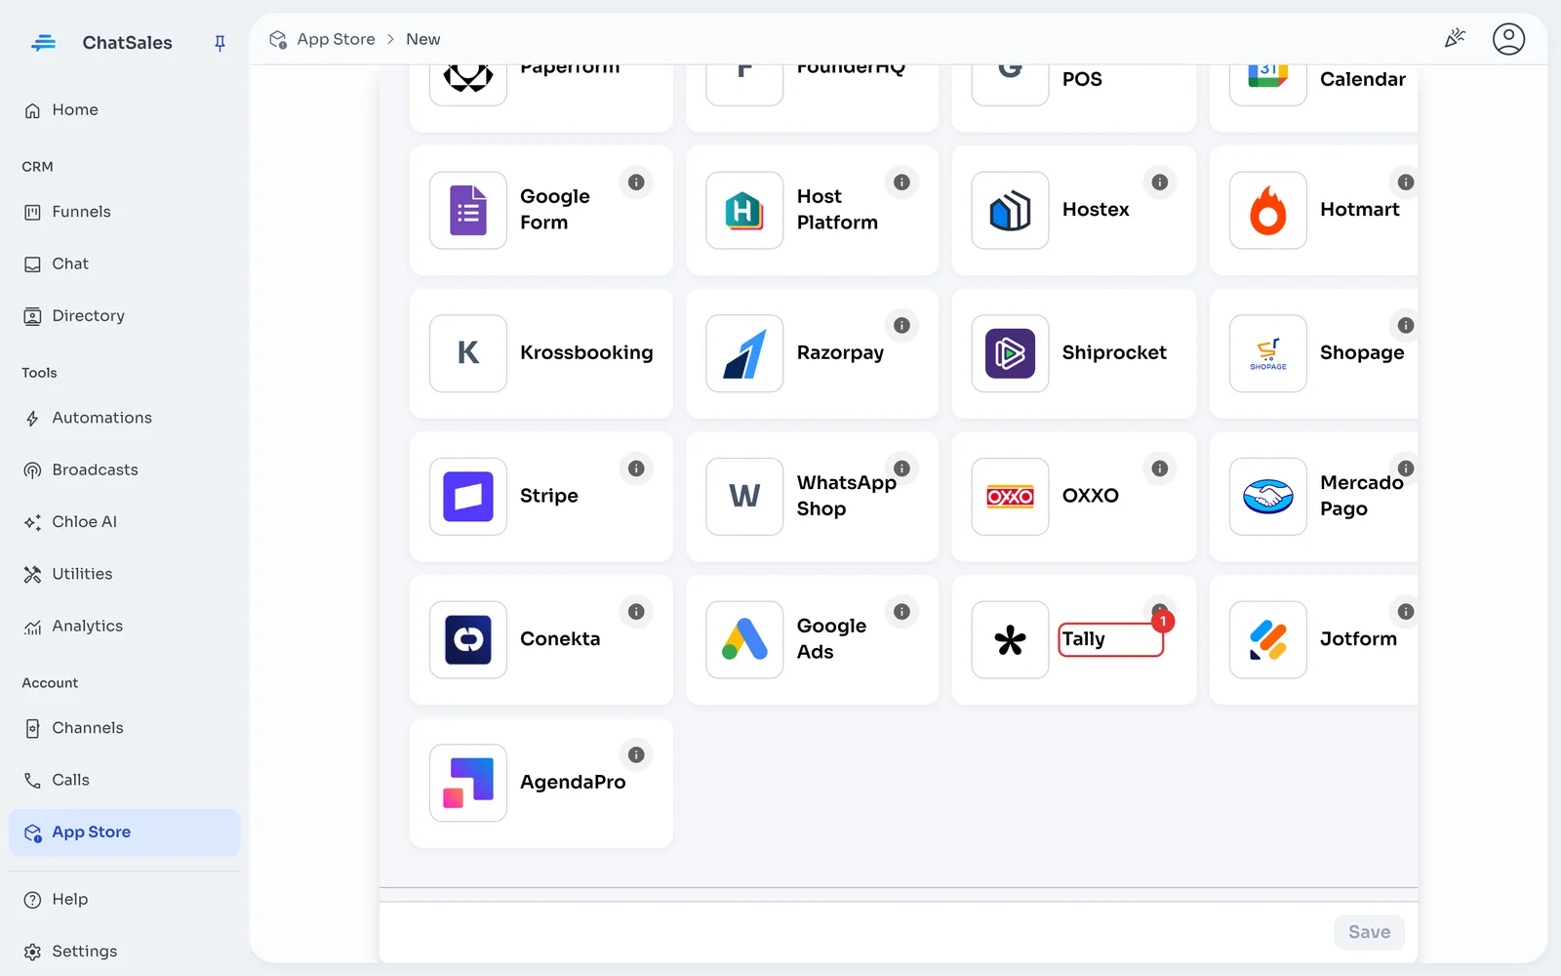1561x976 pixels.
Task: Click the Save button
Action: pyautogui.click(x=1369, y=932)
